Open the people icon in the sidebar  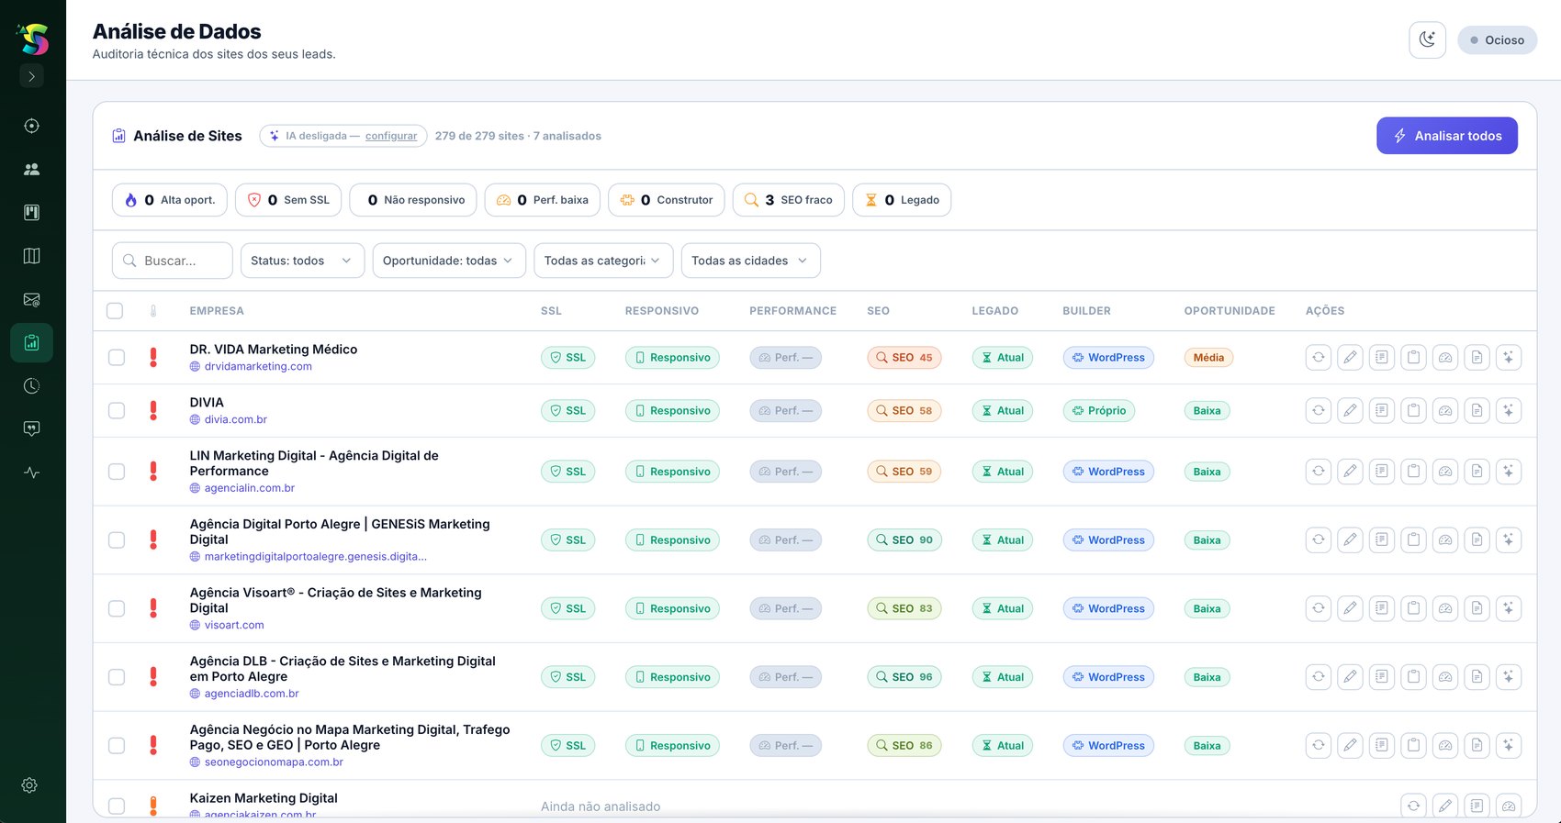(31, 169)
